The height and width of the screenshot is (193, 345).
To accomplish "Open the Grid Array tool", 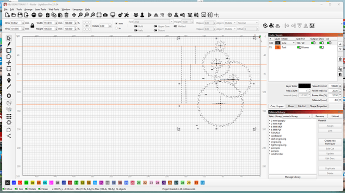I will tap(9, 116).
